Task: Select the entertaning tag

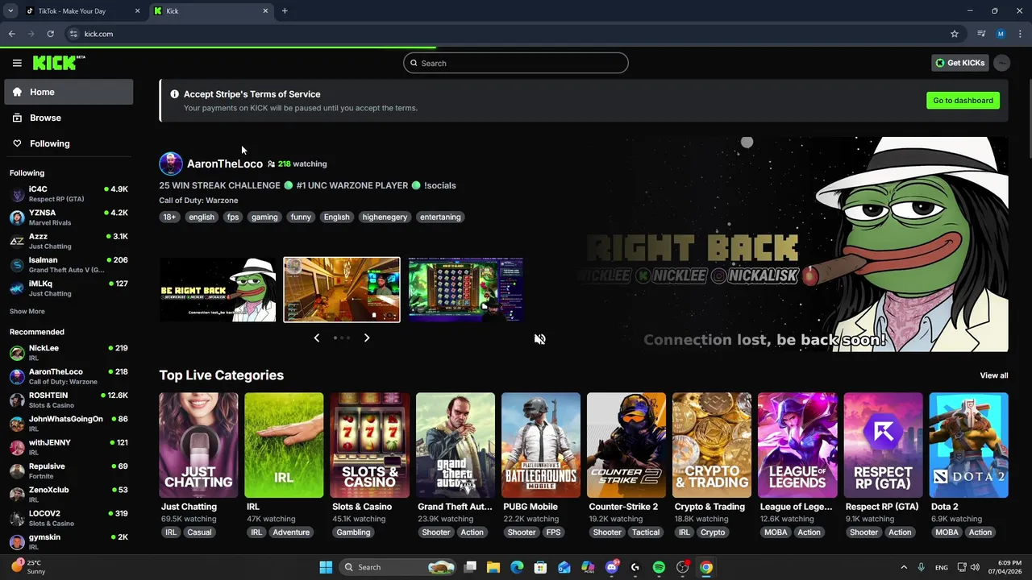Action: (440, 217)
